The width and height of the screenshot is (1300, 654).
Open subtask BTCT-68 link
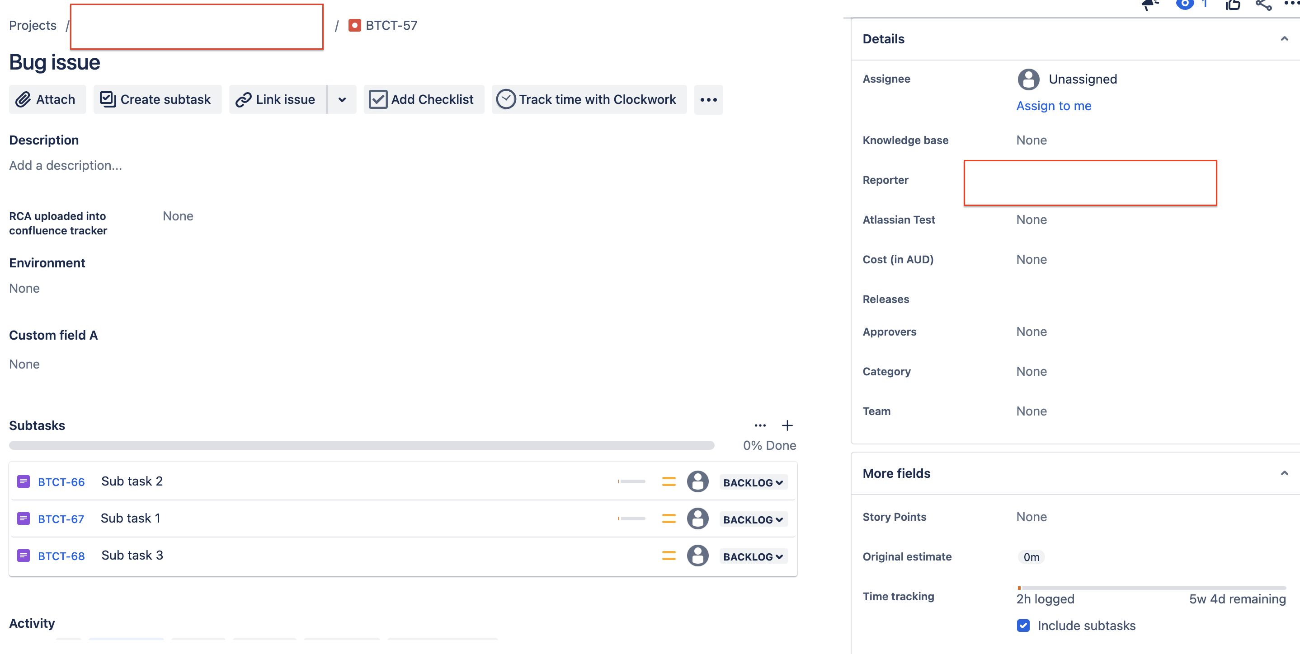pos(61,556)
